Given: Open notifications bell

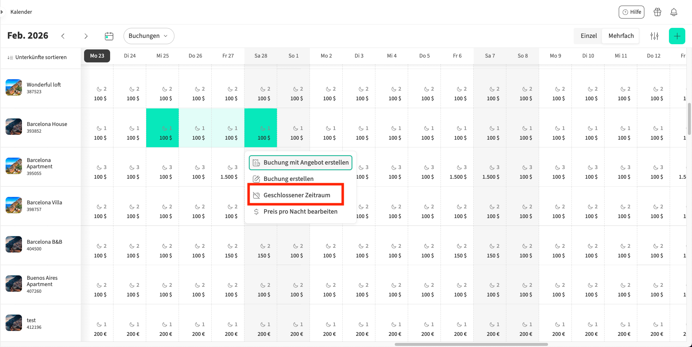Looking at the screenshot, I should [x=674, y=12].
